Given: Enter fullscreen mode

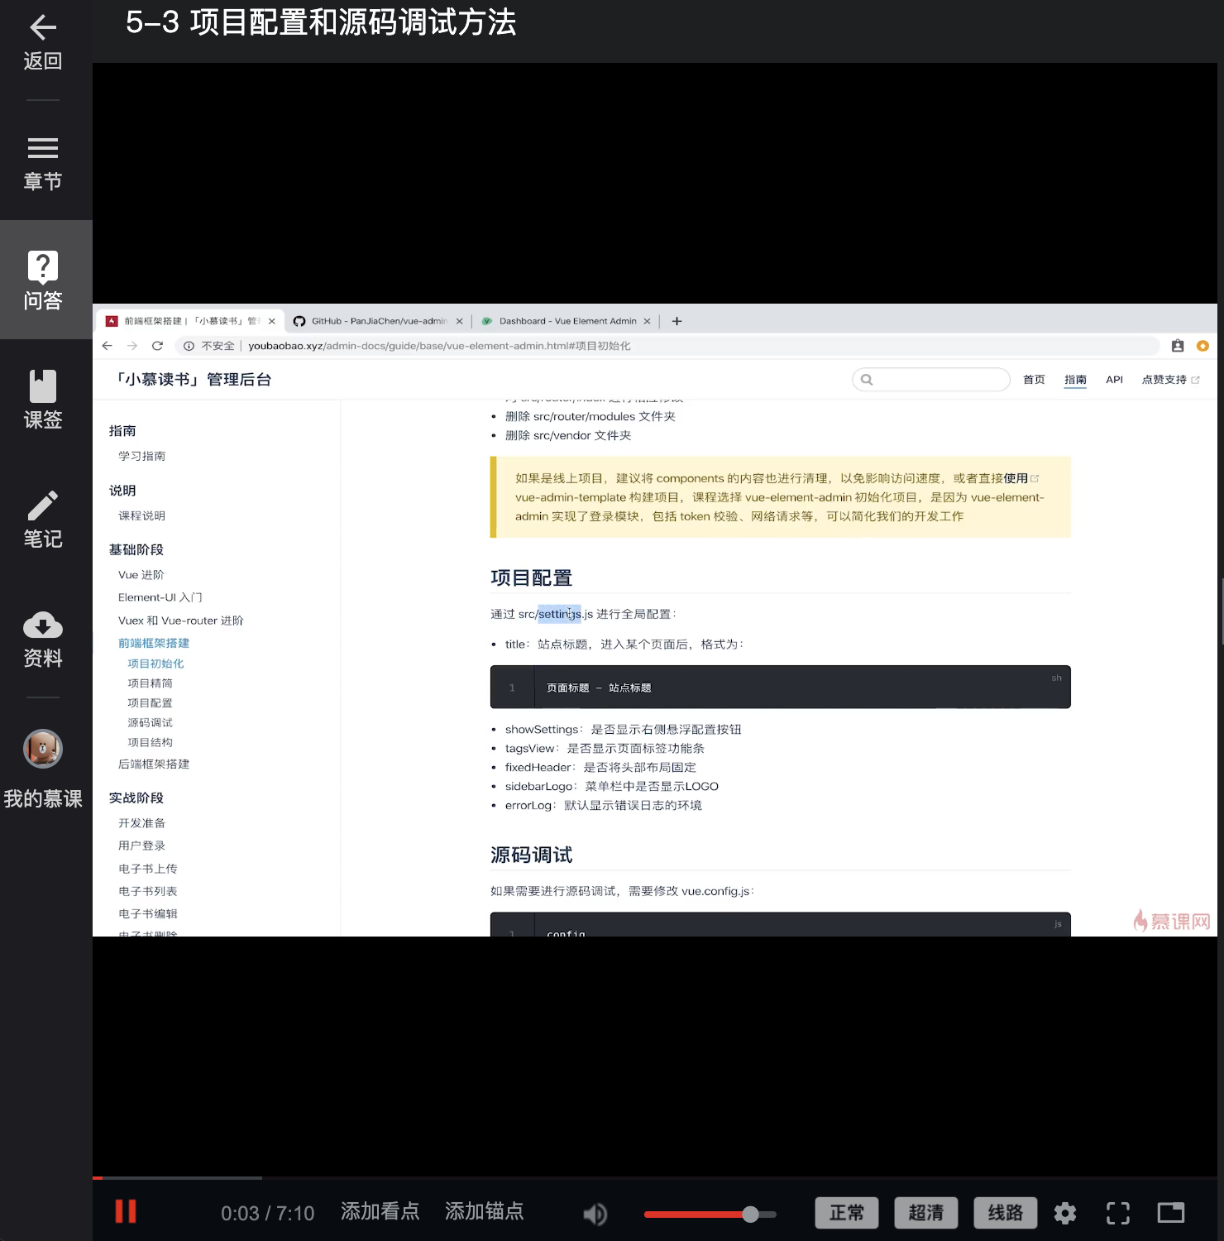Looking at the screenshot, I should 1118,1213.
